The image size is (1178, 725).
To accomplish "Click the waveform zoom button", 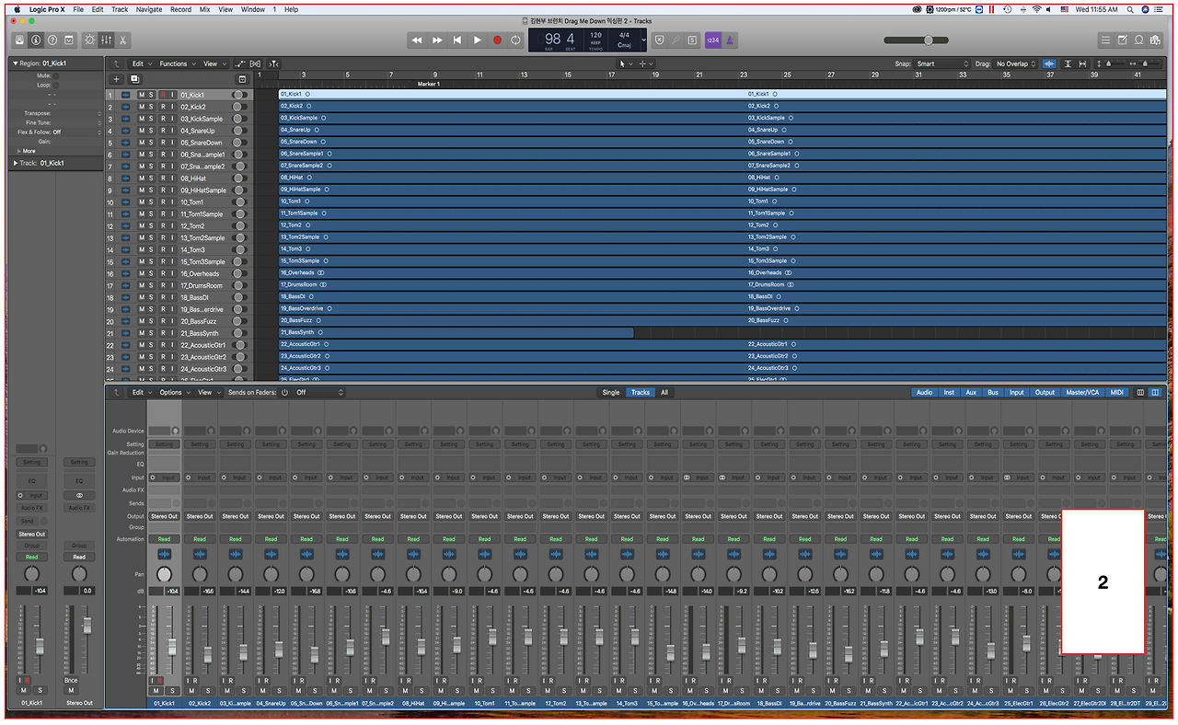I will click(1050, 63).
